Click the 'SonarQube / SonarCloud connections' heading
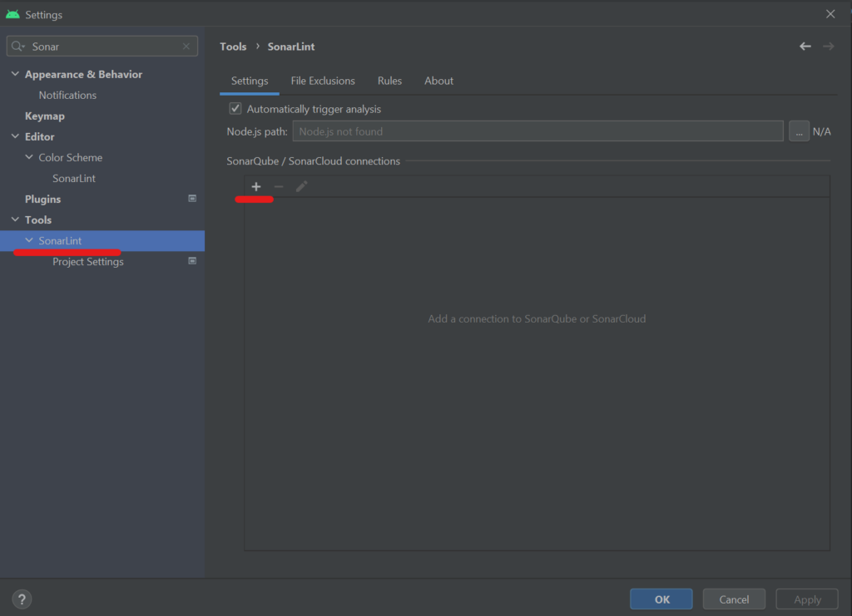The image size is (852, 616). [x=314, y=161]
